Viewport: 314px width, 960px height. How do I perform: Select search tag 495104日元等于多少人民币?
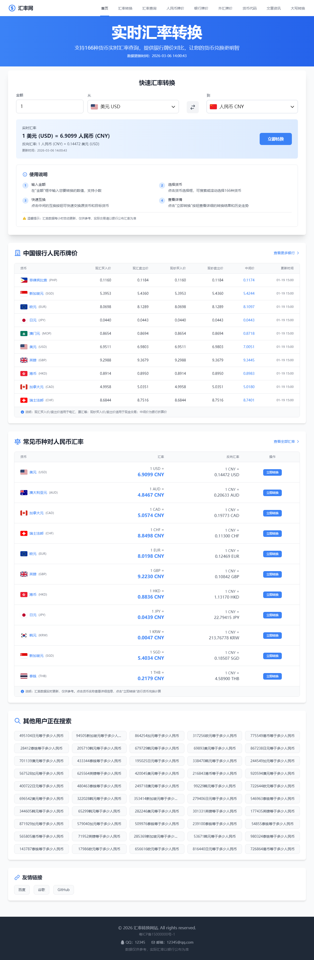[41, 736]
